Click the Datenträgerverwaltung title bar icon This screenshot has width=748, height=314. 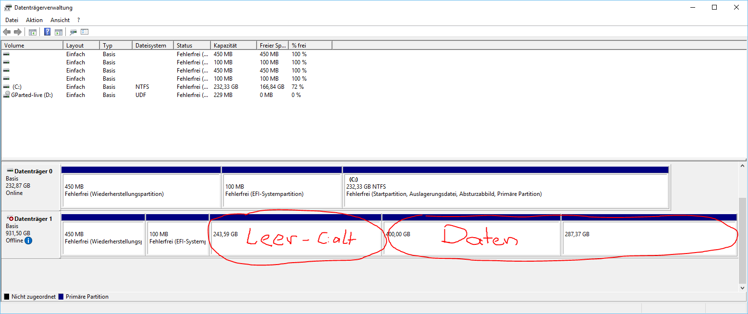(8, 8)
